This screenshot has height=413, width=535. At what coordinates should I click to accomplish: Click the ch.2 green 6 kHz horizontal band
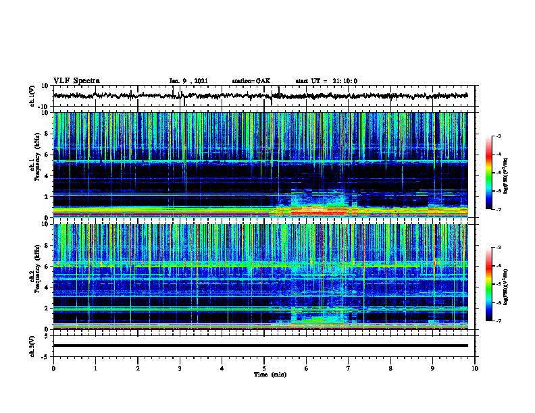point(260,265)
